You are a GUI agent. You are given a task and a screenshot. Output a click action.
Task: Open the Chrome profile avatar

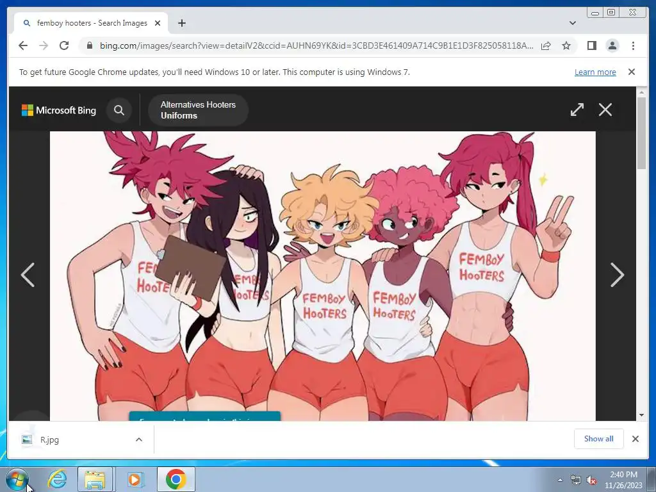click(x=612, y=45)
